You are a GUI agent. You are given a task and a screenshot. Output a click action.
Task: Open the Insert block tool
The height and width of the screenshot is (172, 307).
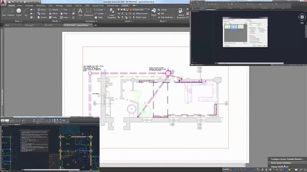(153, 12)
